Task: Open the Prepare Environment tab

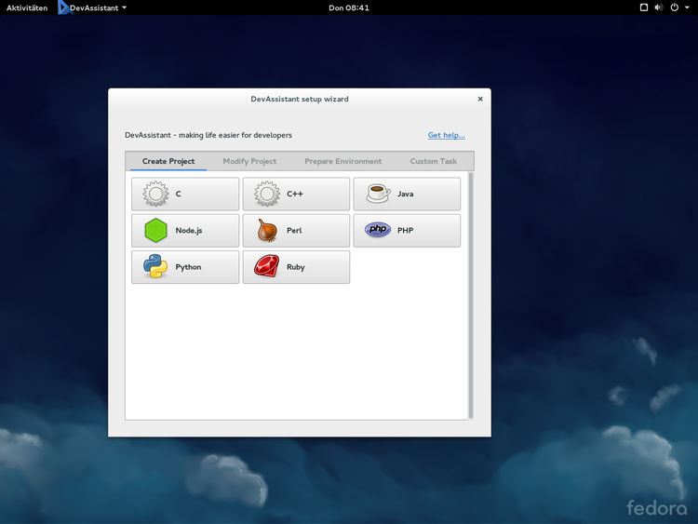Action: click(342, 161)
